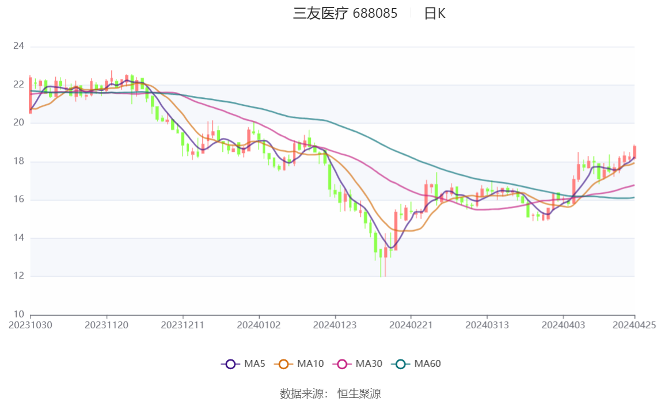Click the 20240123 date axis label

pos(335,325)
